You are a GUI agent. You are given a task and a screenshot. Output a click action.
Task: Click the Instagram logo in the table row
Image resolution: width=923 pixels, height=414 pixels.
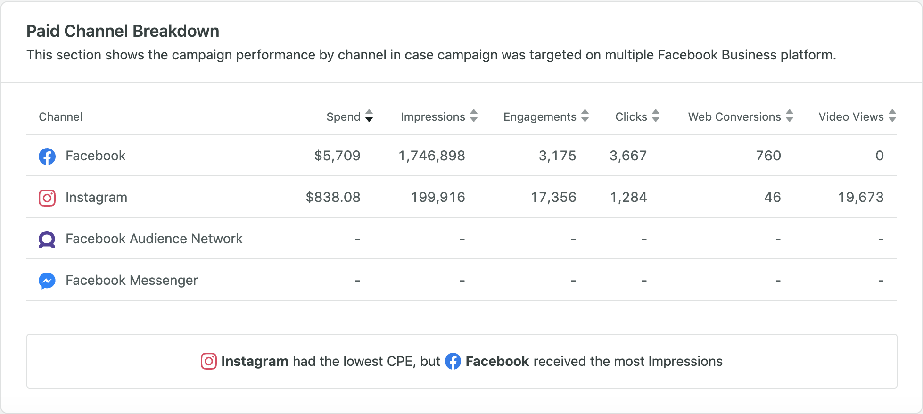click(x=47, y=198)
